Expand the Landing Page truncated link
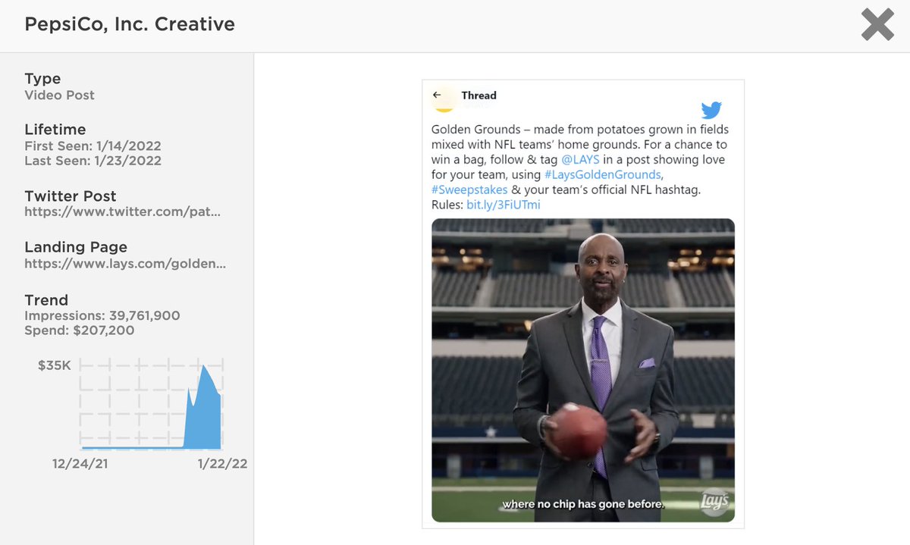The height and width of the screenshot is (545, 910). click(124, 263)
